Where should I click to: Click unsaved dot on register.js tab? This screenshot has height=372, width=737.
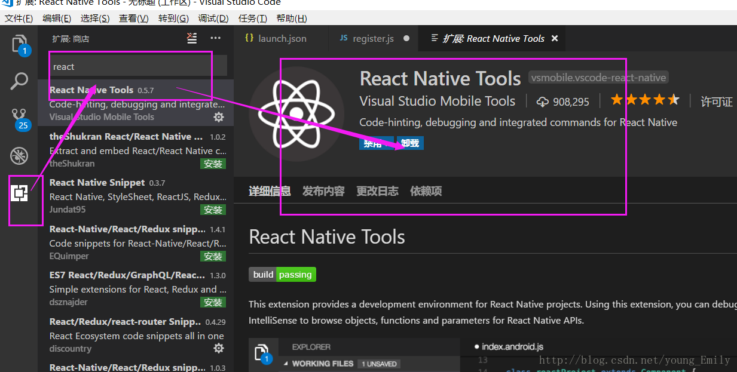coord(406,38)
